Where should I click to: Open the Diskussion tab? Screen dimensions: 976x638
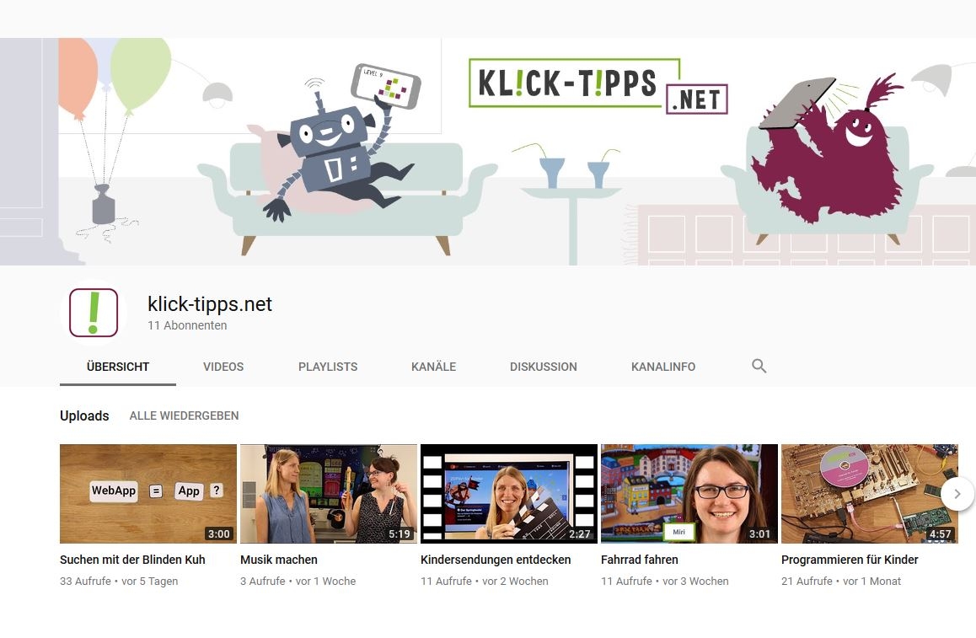[x=544, y=367]
